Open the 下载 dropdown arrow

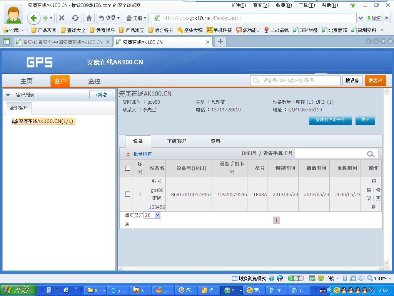click(337, 278)
